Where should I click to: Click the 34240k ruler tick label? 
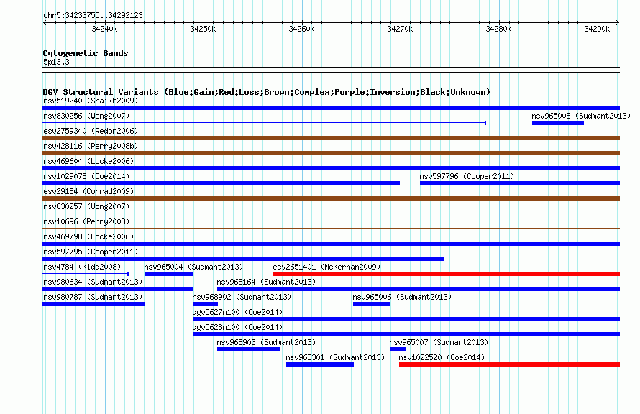(x=104, y=29)
